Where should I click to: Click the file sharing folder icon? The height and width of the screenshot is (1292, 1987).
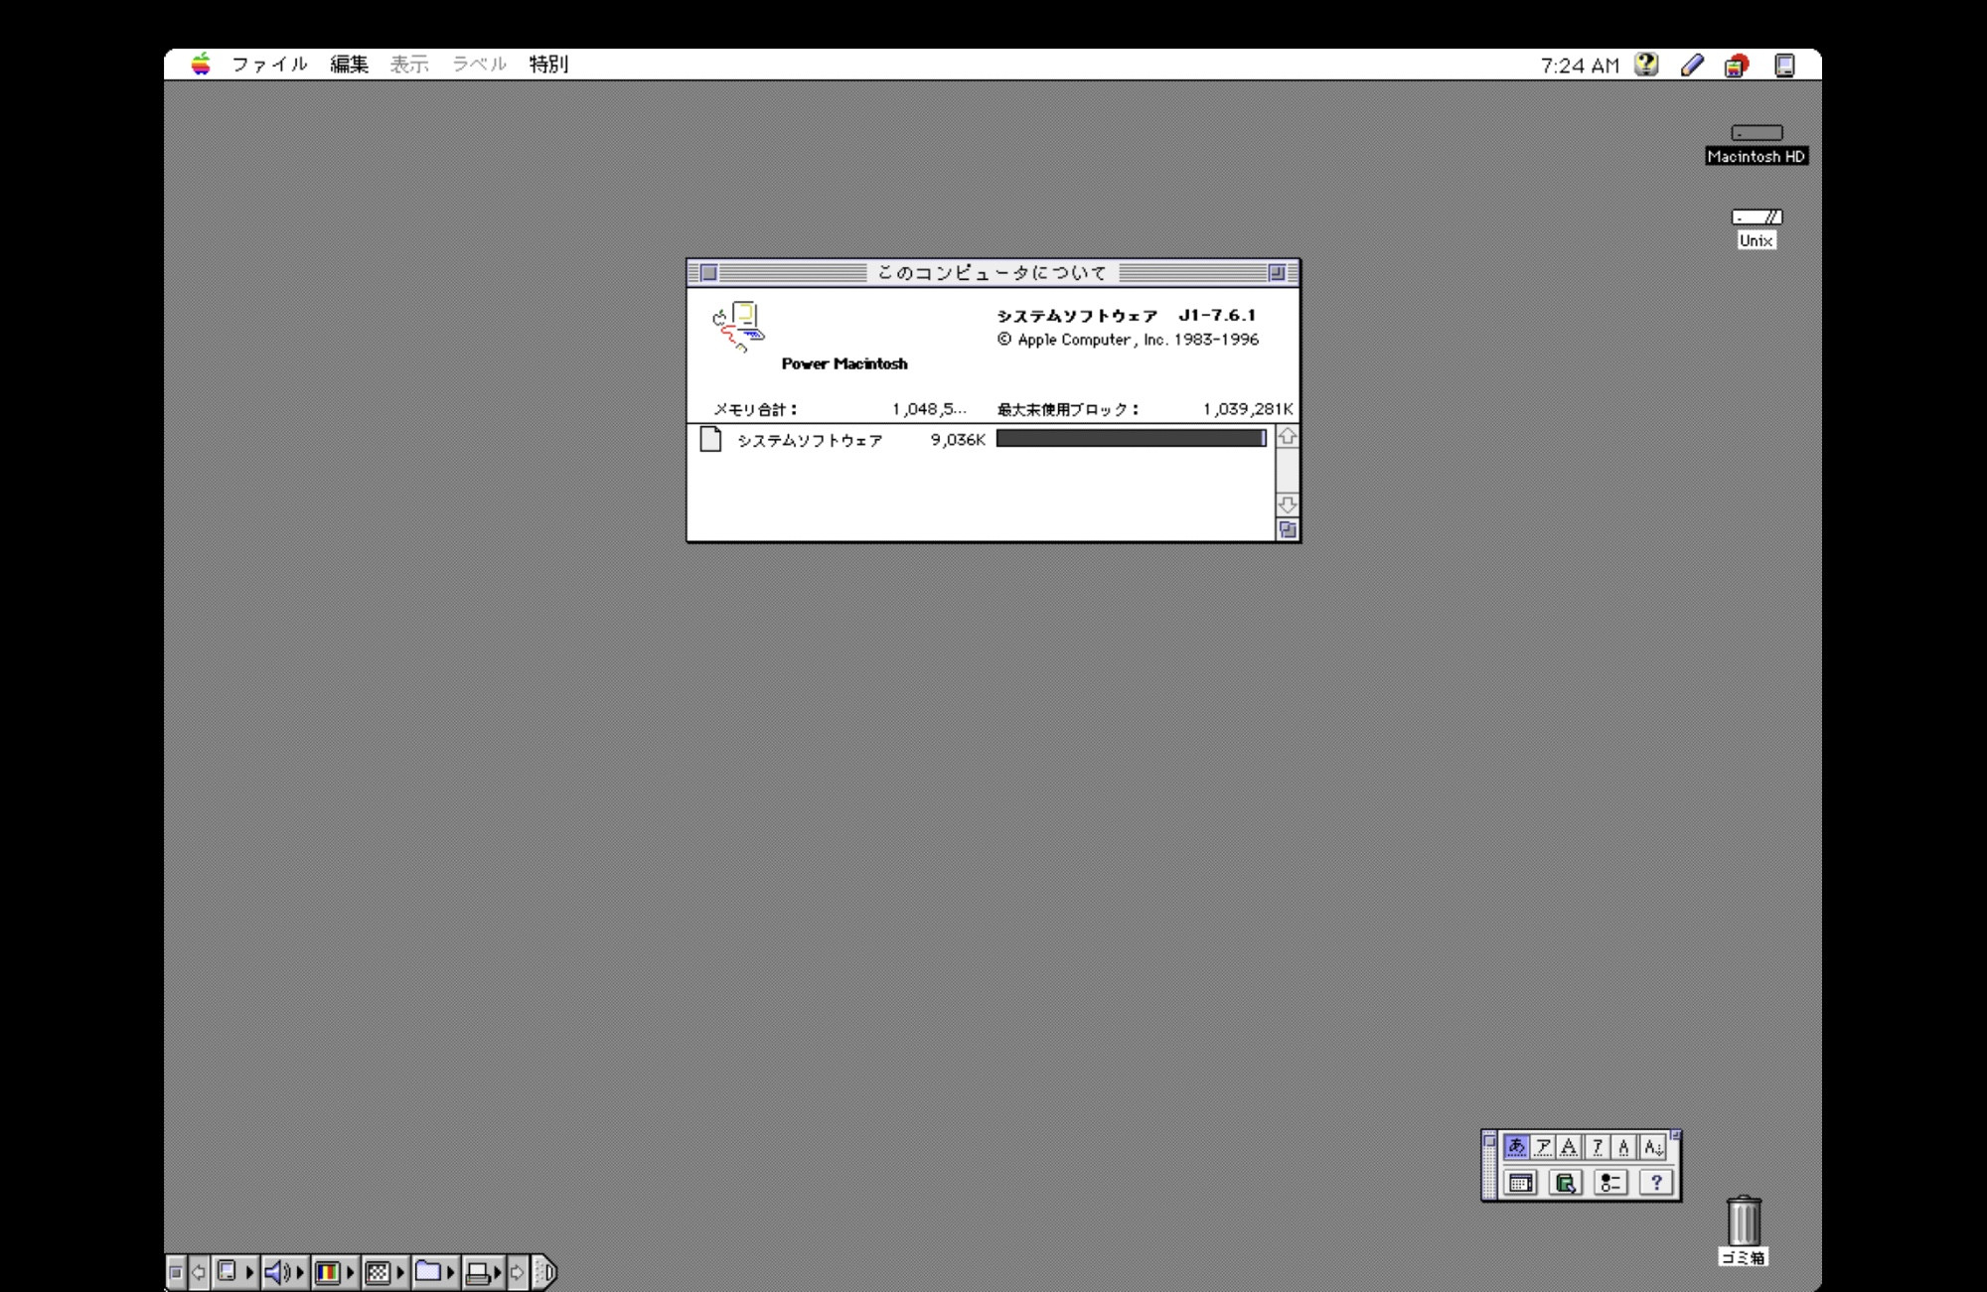click(428, 1272)
